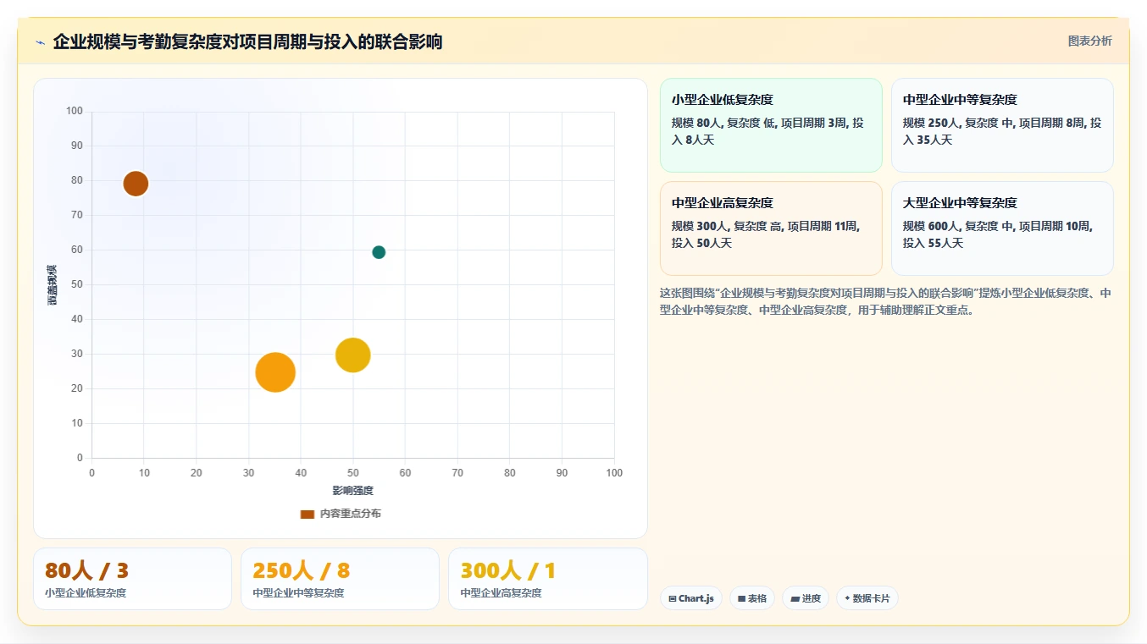Open the 大型企业中等复杂度 info card heading

coord(960,203)
